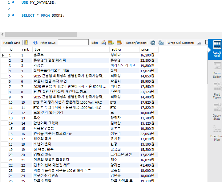
Task: Select title cell '어른의 품격을 채우는 100일 필사 노트'
Action: tap(71, 171)
